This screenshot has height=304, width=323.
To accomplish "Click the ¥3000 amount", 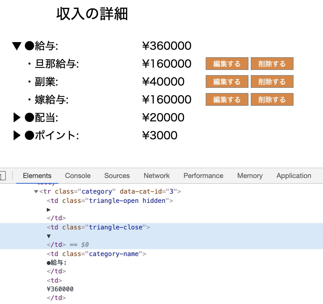I will point(160,136).
